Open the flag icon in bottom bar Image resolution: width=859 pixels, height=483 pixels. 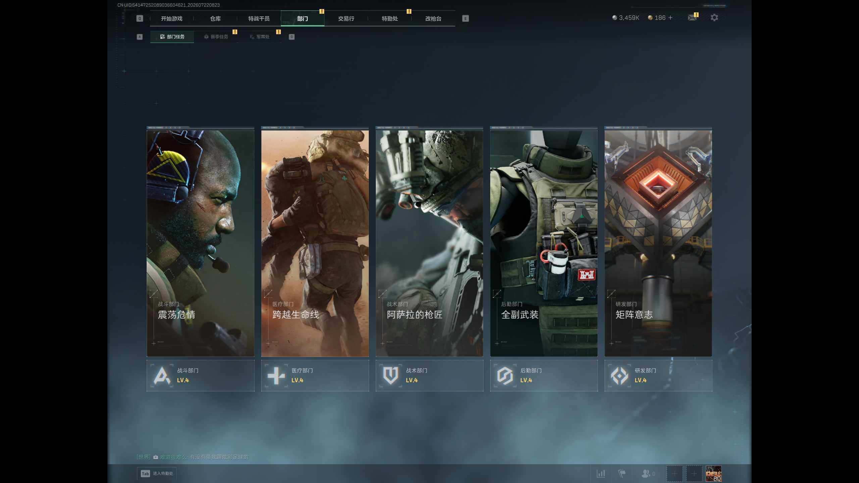click(x=622, y=473)
